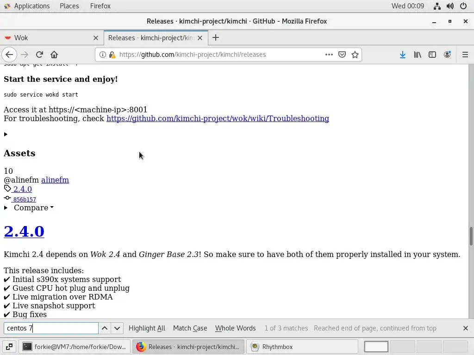The width and height of the screenshot is (474, 355).
Task: Select the Releases kimchi-project tab
Action: pyautogui.click(x=156, y=38)
